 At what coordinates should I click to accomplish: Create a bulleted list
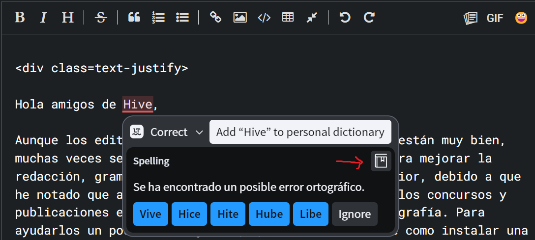182,17
